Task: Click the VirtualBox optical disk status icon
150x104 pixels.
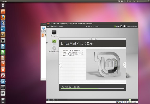Action: 119,102
